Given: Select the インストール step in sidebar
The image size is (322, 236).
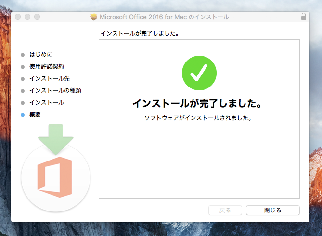Looking at the screenshot, I should (46, 102).
